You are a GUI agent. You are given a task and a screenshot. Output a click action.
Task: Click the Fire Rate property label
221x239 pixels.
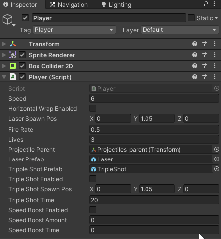[21, 130]
